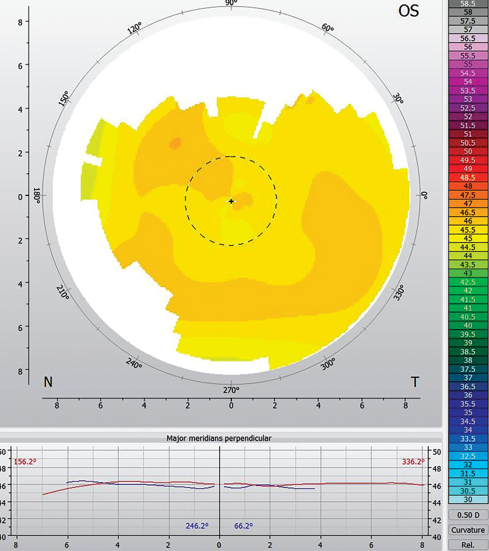The height and width of the screenshot is (551, 489).
Task: Click the N nasal side marker
Action: (x=48, y=382)
